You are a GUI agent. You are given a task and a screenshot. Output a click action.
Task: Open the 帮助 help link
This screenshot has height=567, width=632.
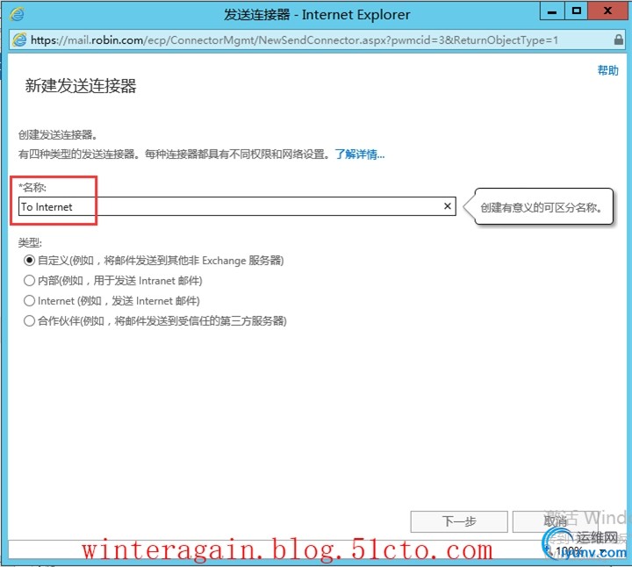coord(607,70)
